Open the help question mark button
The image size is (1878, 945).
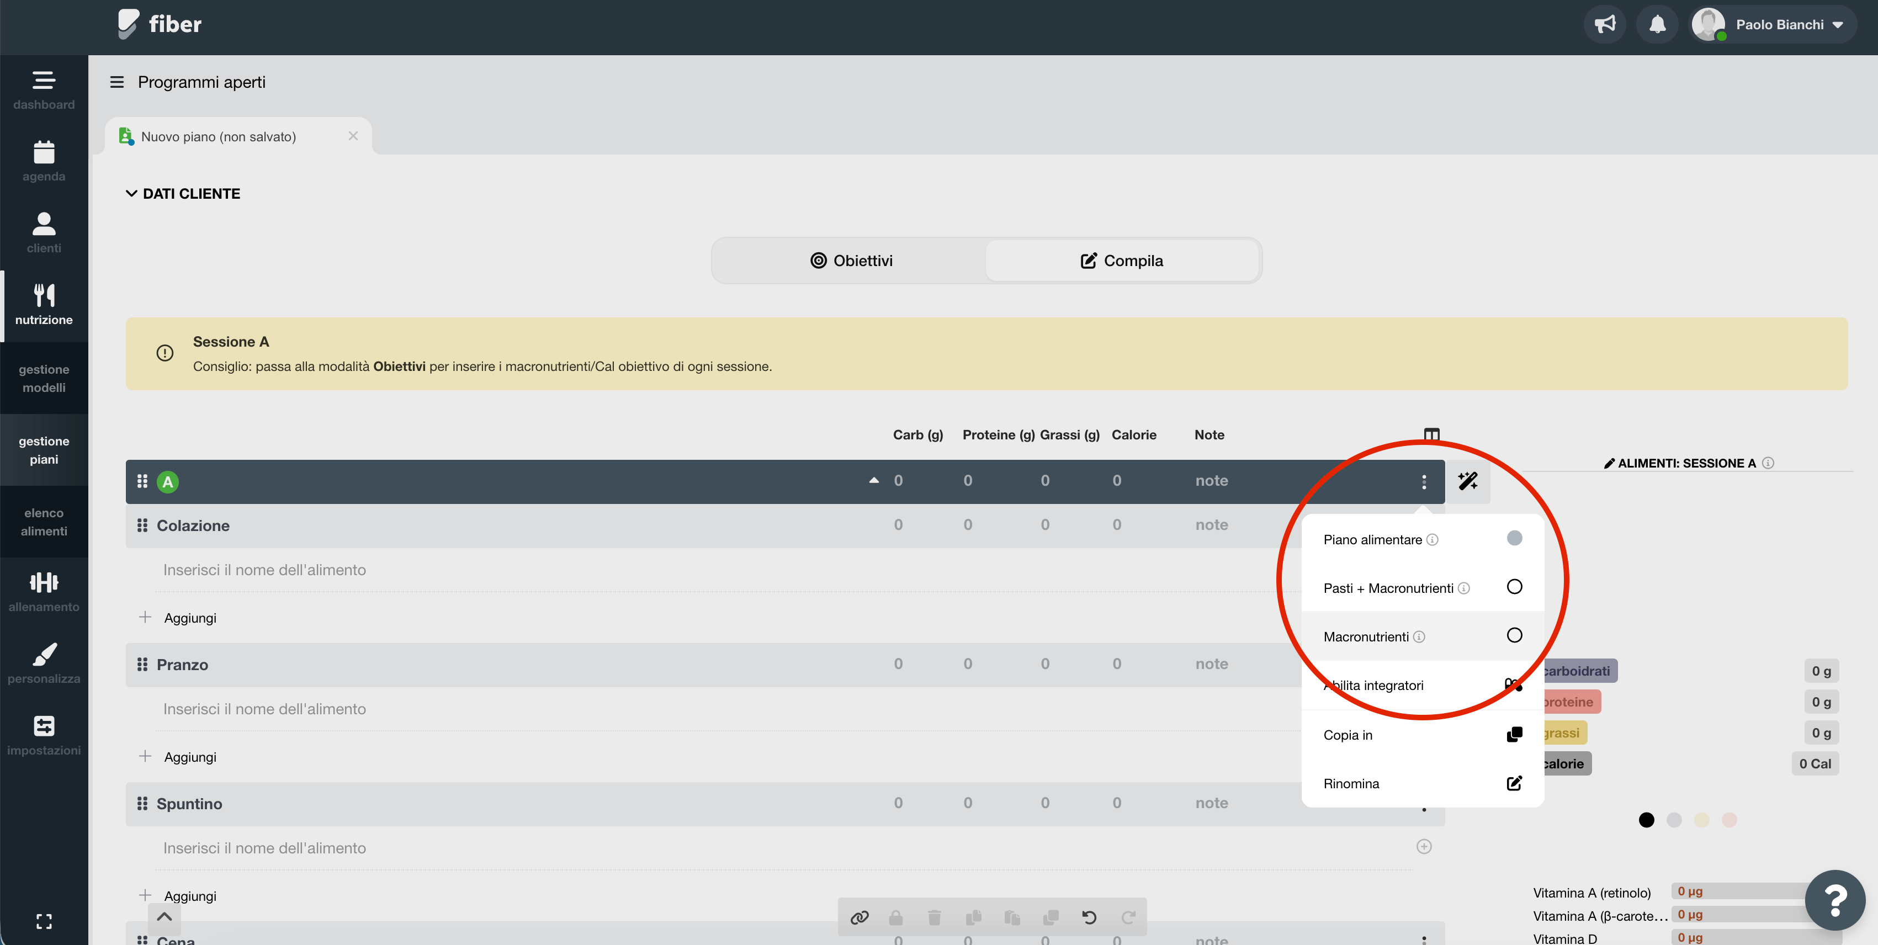tap(1834, 900)
